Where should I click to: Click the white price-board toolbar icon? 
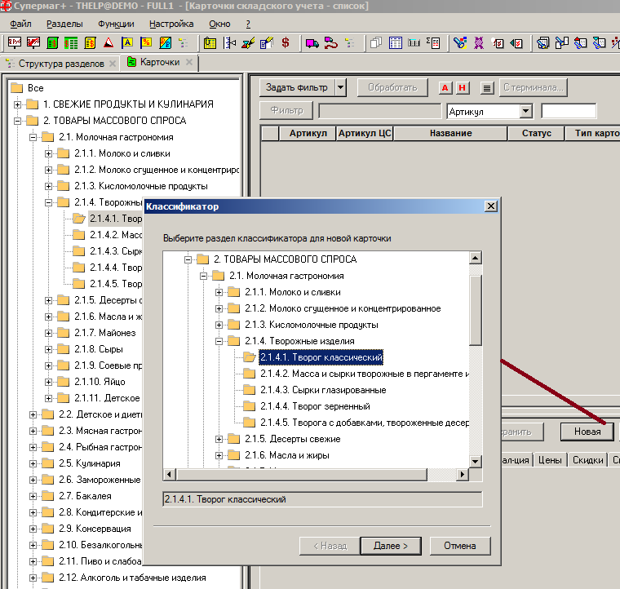pyautogui.click(x=14, y=42)
